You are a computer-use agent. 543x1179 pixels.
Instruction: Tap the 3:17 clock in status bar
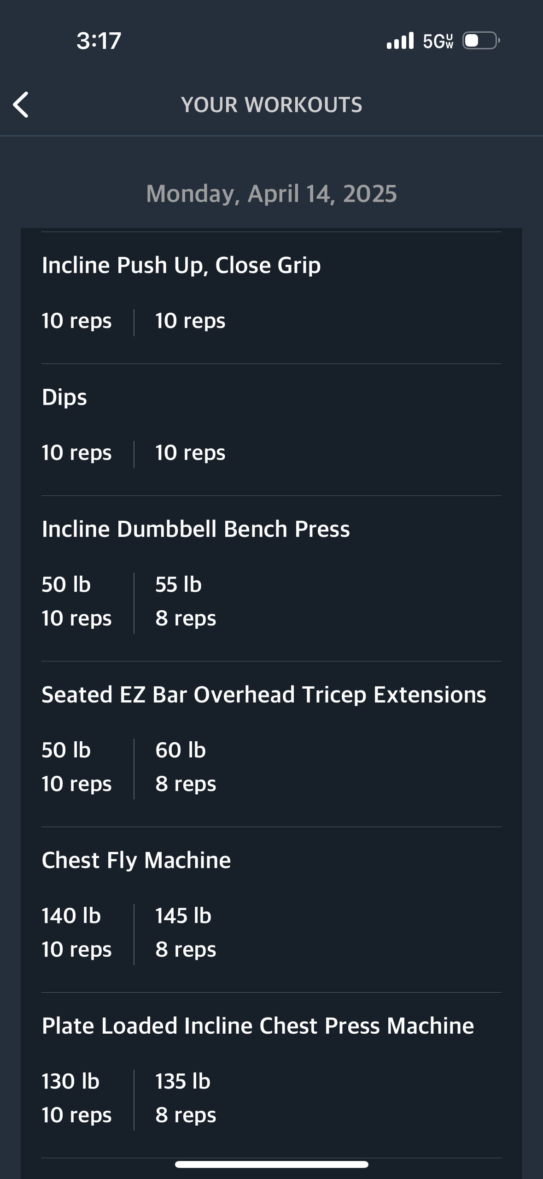tap(99, 41)
